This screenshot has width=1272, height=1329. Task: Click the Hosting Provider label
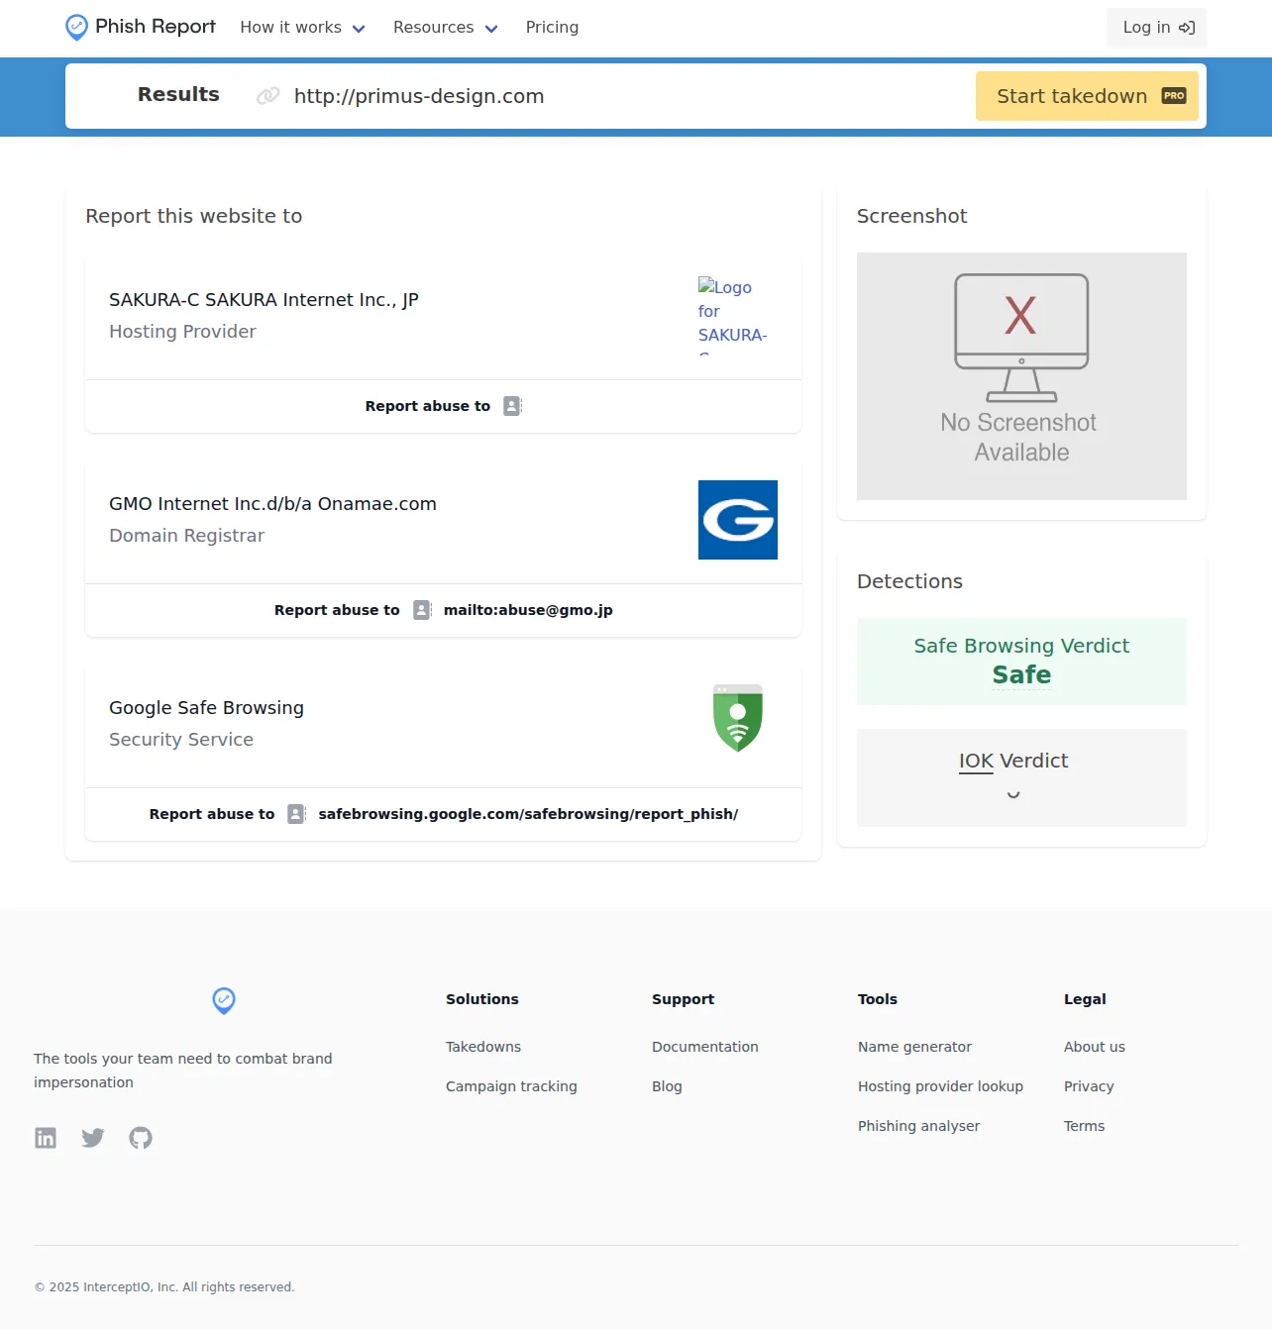pyautogui.click(x=182, y=332)
